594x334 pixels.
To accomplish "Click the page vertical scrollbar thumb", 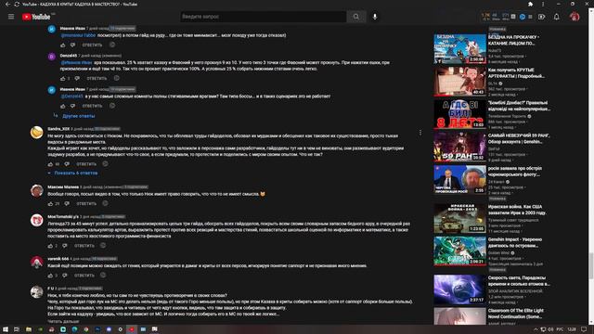I will click(590, 265).
